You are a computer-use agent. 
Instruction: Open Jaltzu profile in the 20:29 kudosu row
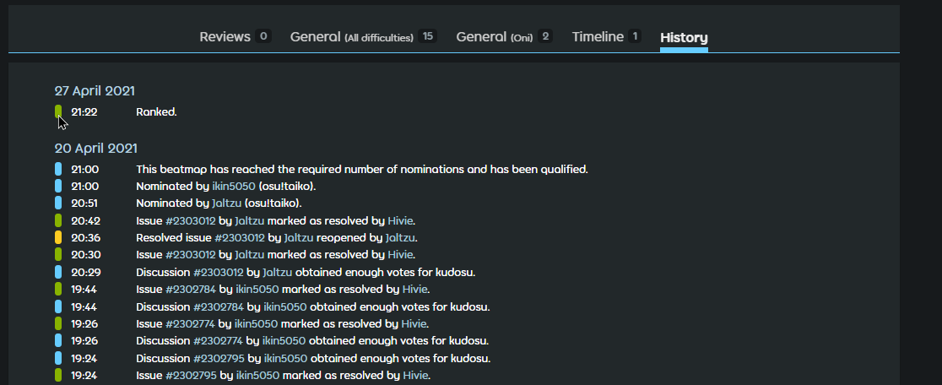(277, 272)
